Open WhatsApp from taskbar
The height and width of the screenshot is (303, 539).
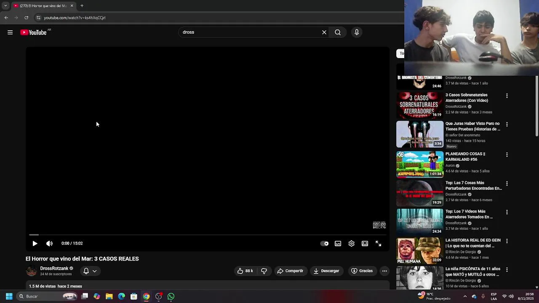(171, 296)
